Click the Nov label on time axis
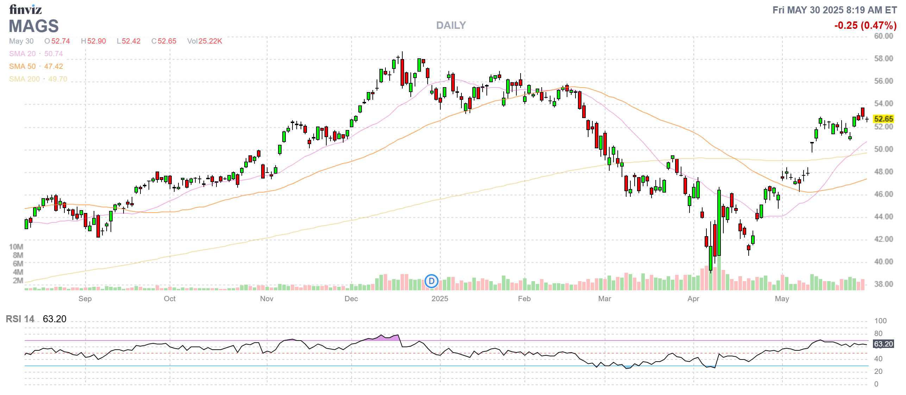 click(266, 299)
